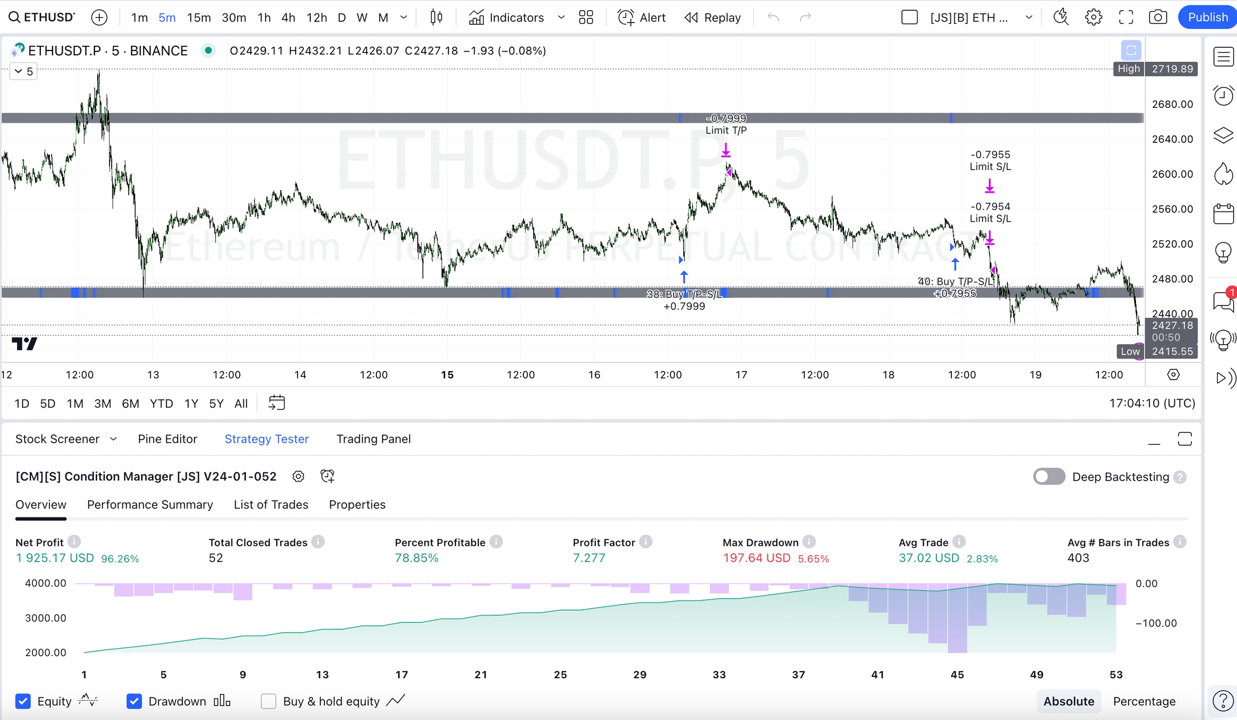Switch drawdown view to Percentage
The image size is (1237, 720).
coord(1144,701)
